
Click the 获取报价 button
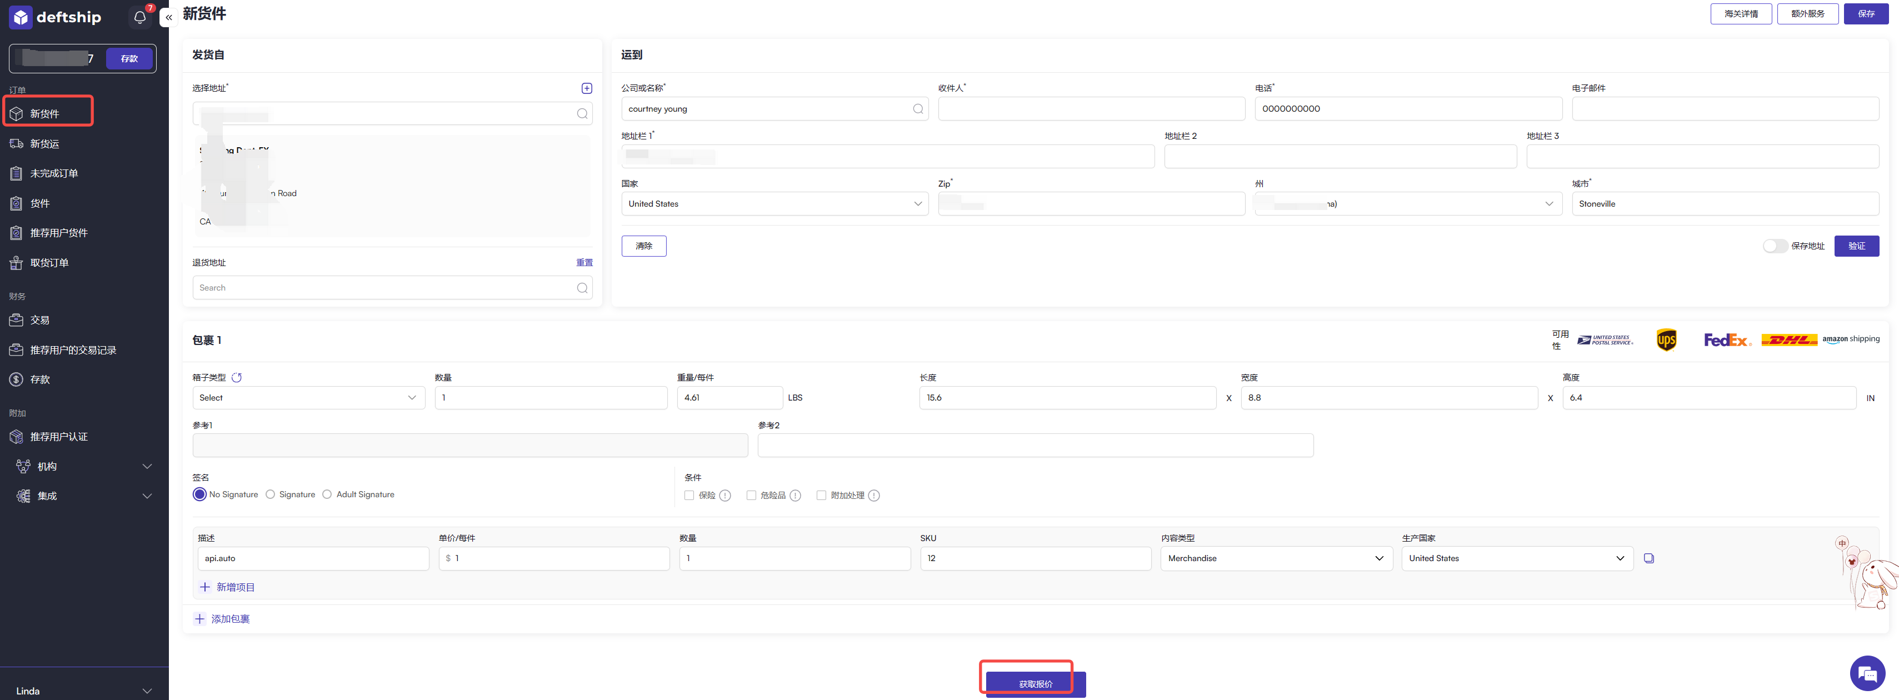tap(1035, 684)
